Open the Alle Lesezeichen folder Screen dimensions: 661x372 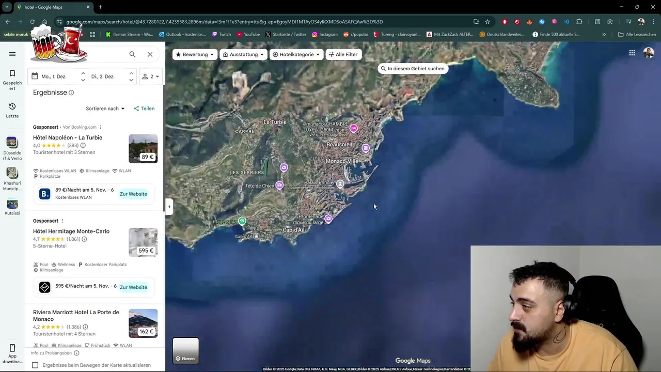pos(637,35)
